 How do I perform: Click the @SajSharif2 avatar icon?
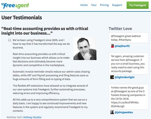112,46
